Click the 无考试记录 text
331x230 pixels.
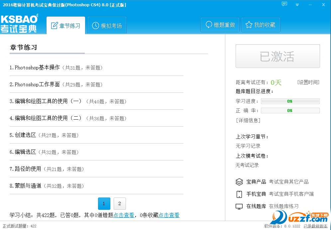[247, 165]
